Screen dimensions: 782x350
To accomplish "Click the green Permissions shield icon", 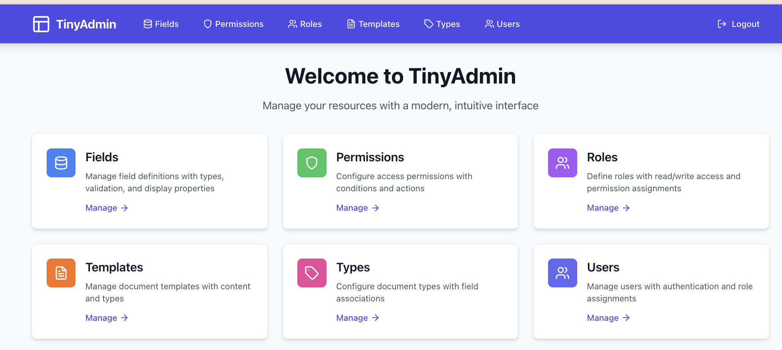I will coord(312,163).
